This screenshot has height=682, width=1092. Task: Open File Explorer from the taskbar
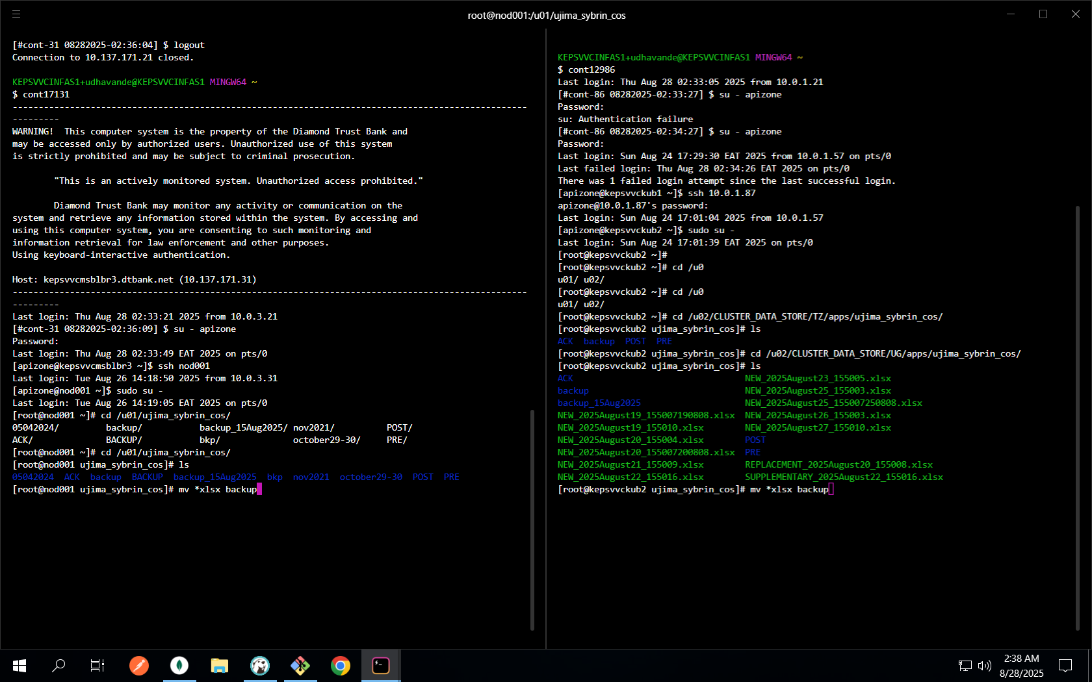tap(219, 665)
